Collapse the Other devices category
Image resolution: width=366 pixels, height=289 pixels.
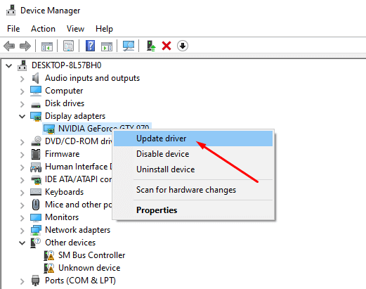pyautogui.click(x=22, y=243)
